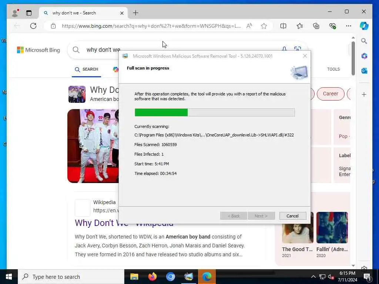This screenshot has width=379, height=284.
Task: Open The Good T... 2021 album card
Action: pos(297,235)
